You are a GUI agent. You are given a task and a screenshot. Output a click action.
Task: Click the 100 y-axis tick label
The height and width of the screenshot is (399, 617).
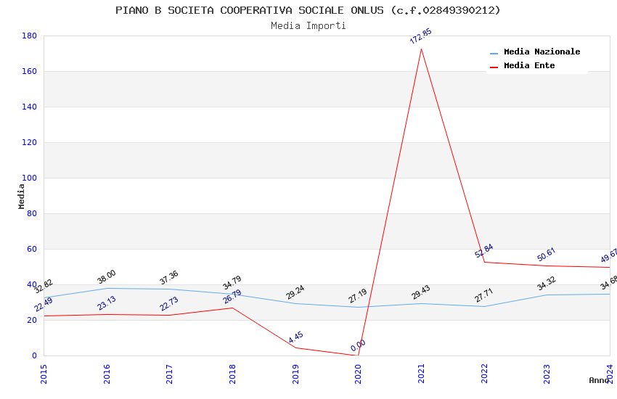(29, 178)
